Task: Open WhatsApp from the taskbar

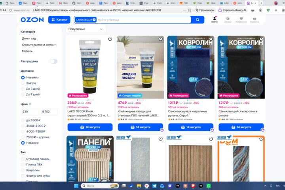Action: coord(209,186)
